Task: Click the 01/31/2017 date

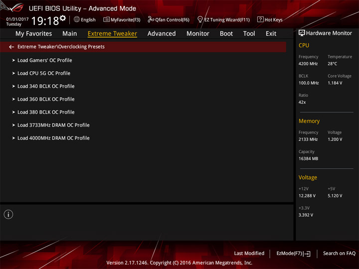Action: [x=17, y=19]
